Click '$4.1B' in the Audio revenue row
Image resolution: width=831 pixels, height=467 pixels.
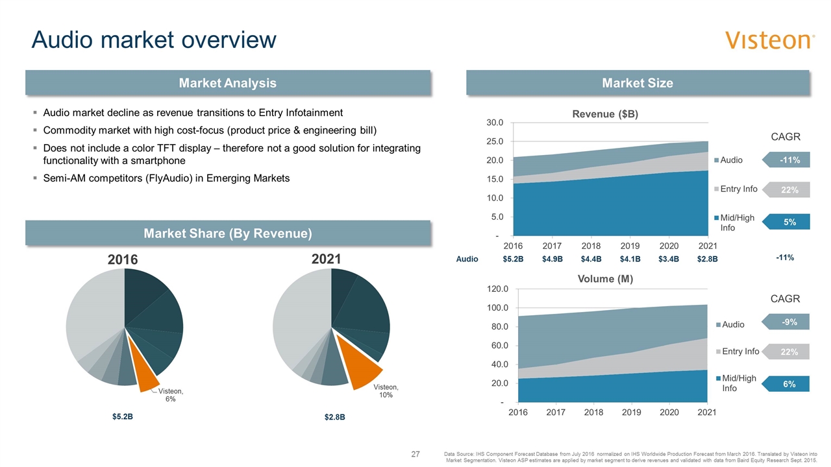point(630,259)
